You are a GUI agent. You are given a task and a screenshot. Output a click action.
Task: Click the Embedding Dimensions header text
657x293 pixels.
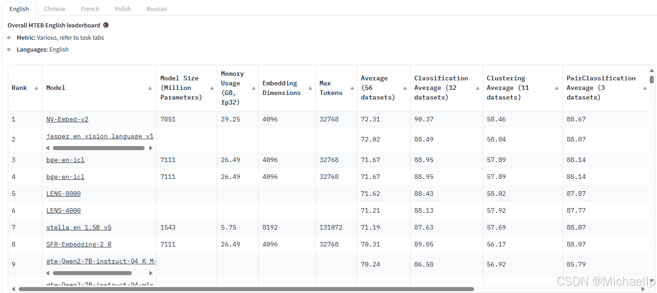coord(282,88)
